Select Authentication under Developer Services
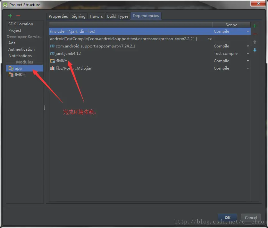 tap(21, 49)
